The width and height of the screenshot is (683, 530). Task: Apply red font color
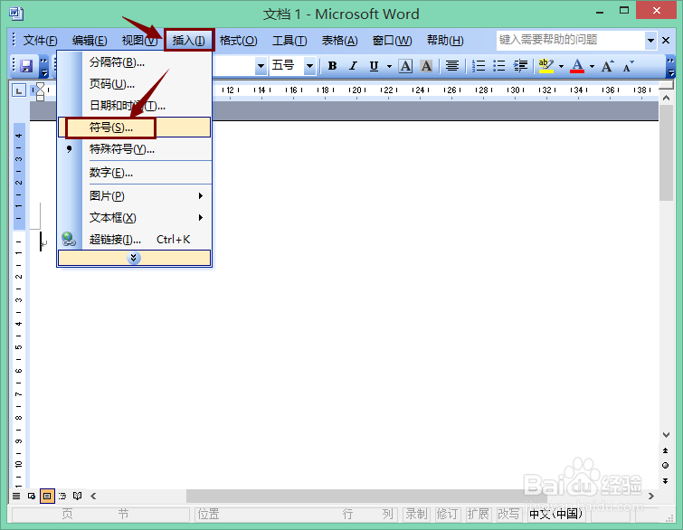[577, 66]
